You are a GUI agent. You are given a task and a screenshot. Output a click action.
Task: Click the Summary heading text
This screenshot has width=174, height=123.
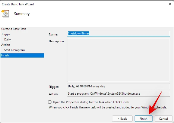[x=22, y=14]
